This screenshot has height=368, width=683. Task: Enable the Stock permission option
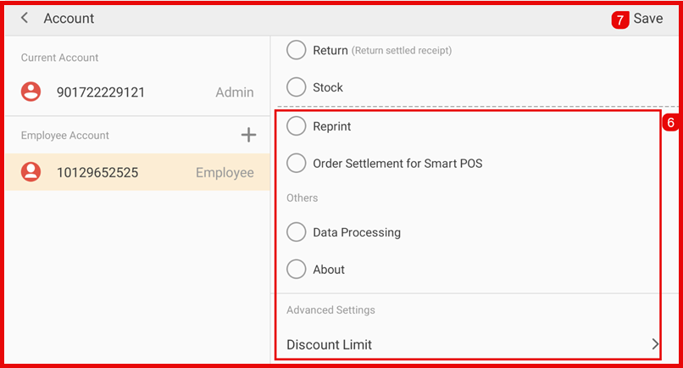(296, 87)
